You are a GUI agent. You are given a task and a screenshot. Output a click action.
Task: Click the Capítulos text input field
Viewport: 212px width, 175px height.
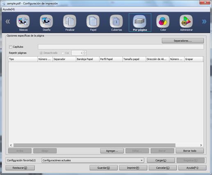pyautogui.click(x=121, y=47)
